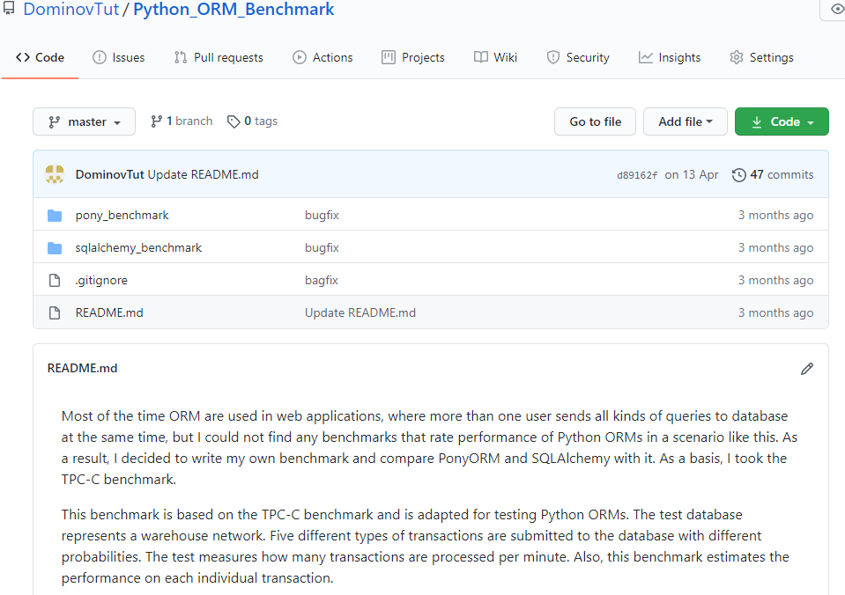
Task: Click the .gitignore file icon
Action: [55, 281]
